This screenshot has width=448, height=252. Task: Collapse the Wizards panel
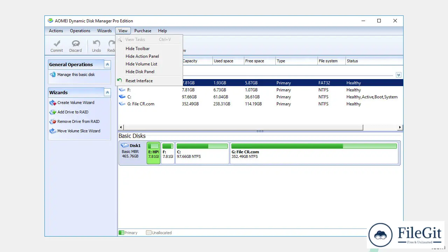tap(107, 92)
